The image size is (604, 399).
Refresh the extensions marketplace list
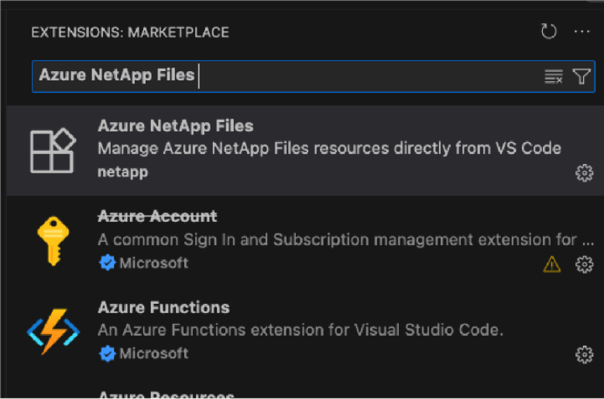point(549,32)
